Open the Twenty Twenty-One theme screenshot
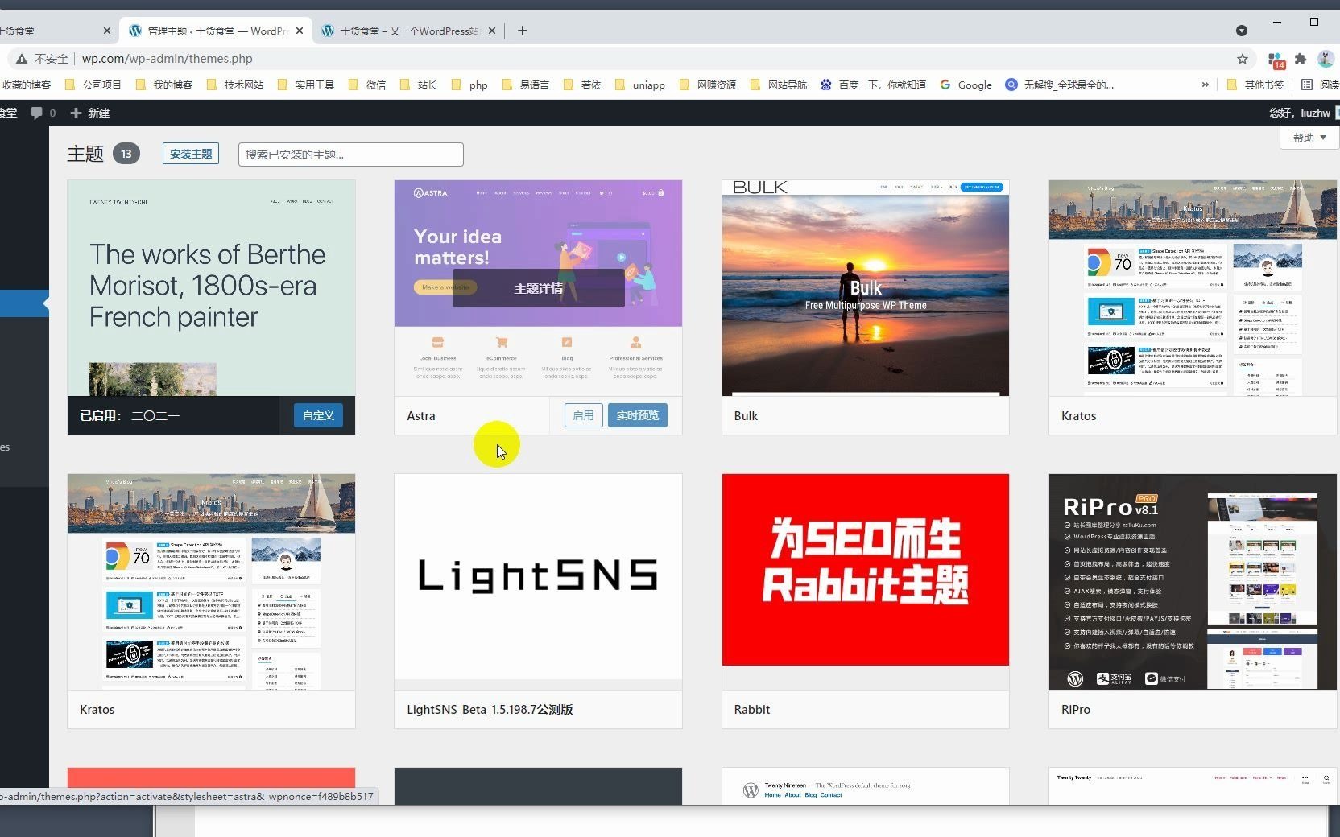The height and width of the screenshot is (837, 1340). click(x=211, y=288)
